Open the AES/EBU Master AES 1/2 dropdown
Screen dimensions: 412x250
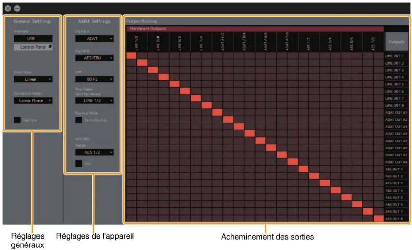(95, 152)
